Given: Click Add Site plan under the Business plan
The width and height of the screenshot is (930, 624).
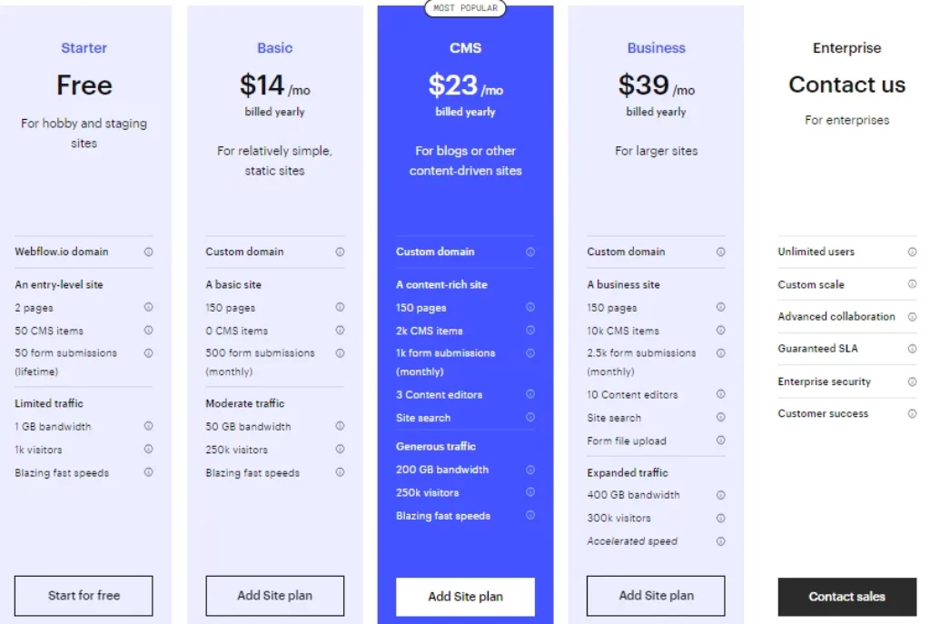Looking at the screenshot, I should (x=656, y=595).
